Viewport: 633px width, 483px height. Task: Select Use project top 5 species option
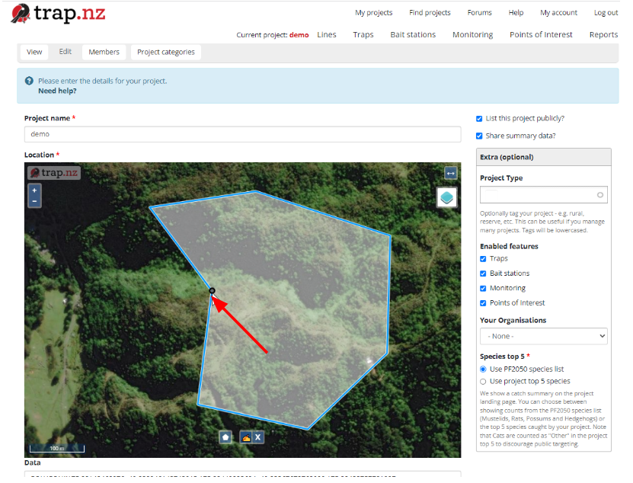[x=483, y=382]
